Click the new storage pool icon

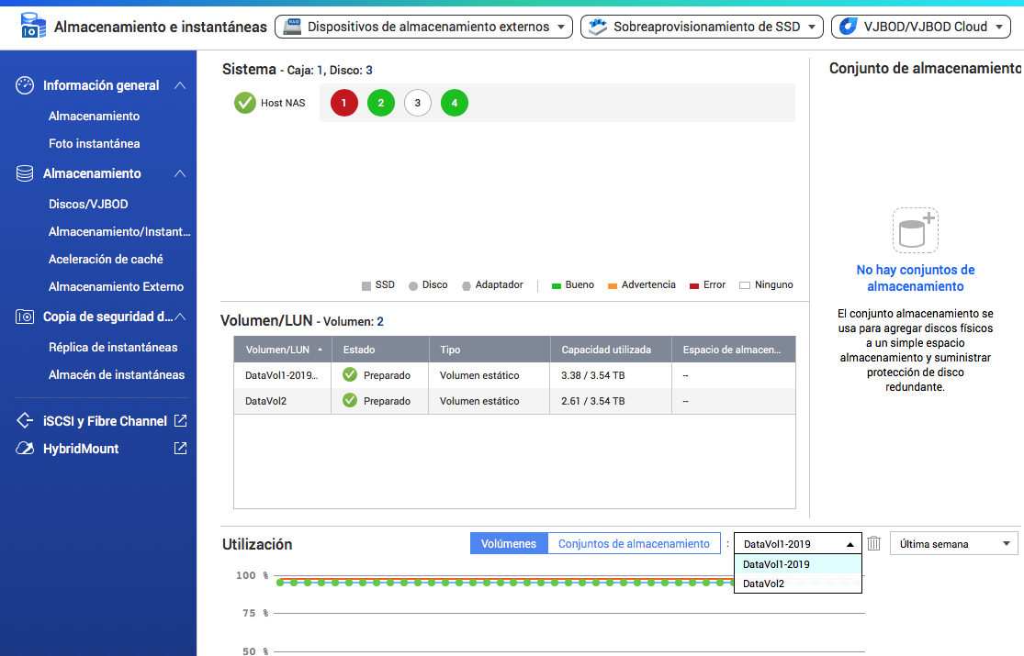(x=915, y=230)
